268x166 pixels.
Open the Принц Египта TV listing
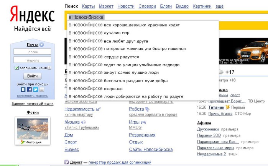pos(220,114)
